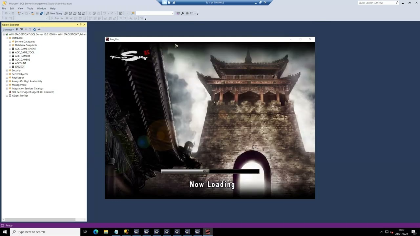The height and width of the screenshot is (236, 420).
Task: Expand the Database Snapshots folder
Action: [x=10, y=45]
